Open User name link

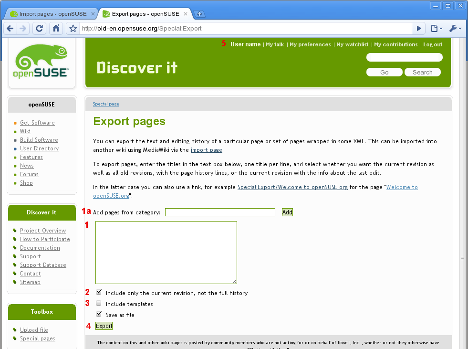tap(245, 44)
